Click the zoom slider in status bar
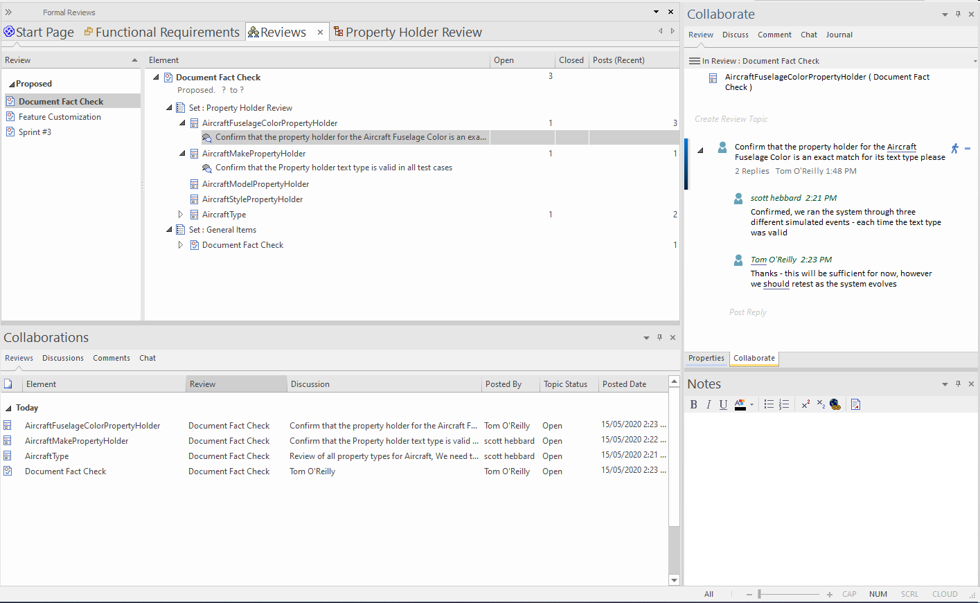Viewport: 980px width, 603px height. point(760,594)
